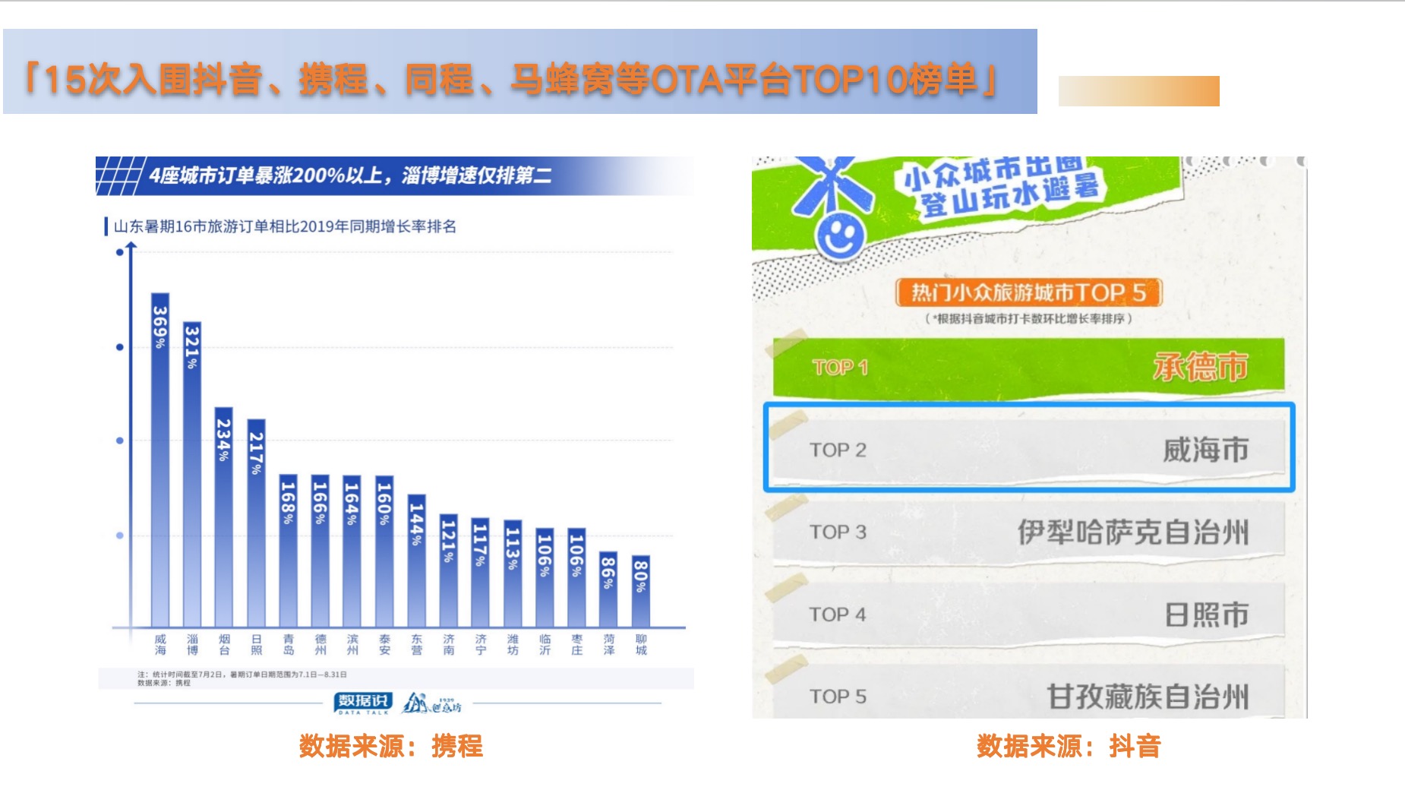
Task: Click the 369% bar for 威海
Action: pos(160,460)
